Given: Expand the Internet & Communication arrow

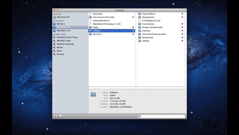Looking at the screenshot, I should coord(182,34).
